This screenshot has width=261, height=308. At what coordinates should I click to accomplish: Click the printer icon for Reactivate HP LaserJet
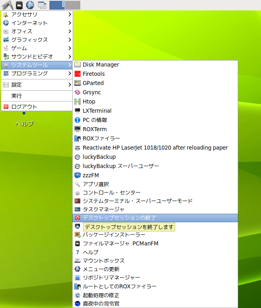[x=77, y=148]
